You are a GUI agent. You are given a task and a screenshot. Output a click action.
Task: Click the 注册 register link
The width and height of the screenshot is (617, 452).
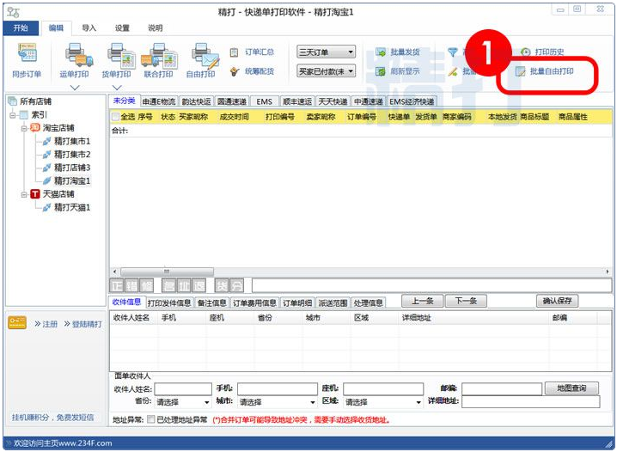(50, 324)
